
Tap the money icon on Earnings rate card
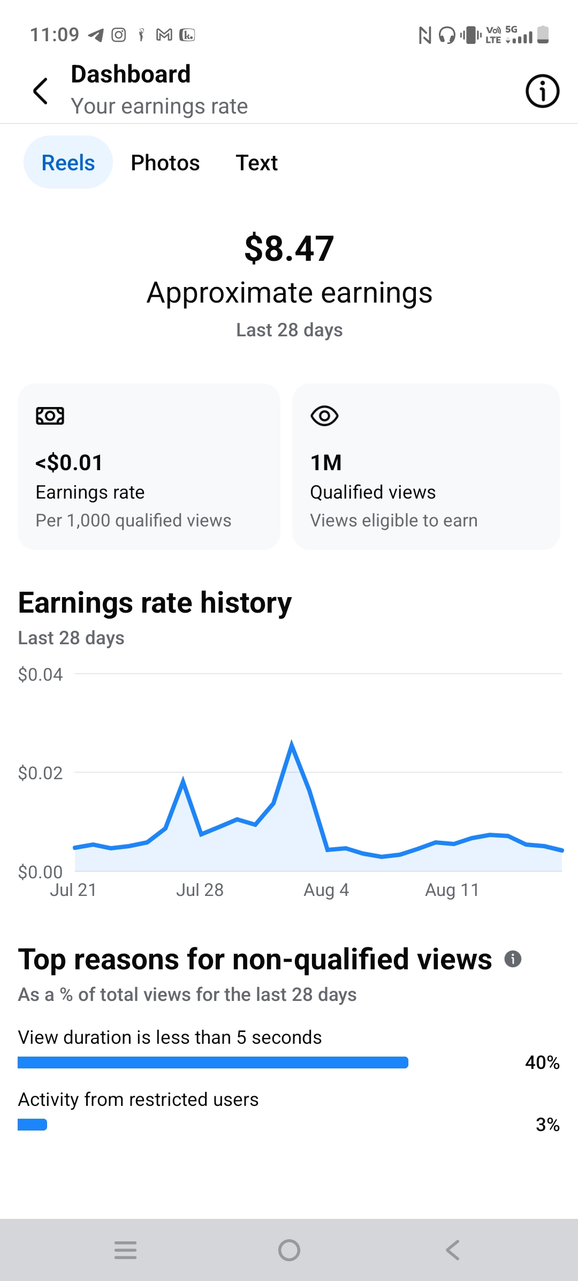[x=50, y=416]
